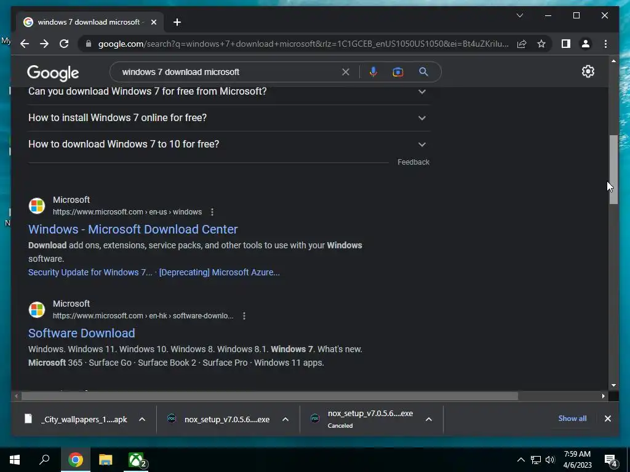Share this page icon in address bar
630x472 pixels.
pyautogui.click(x=522, y=44)
